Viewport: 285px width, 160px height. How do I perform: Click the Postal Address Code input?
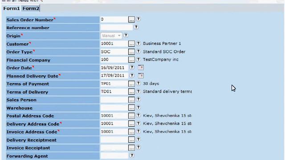(114, 116)
